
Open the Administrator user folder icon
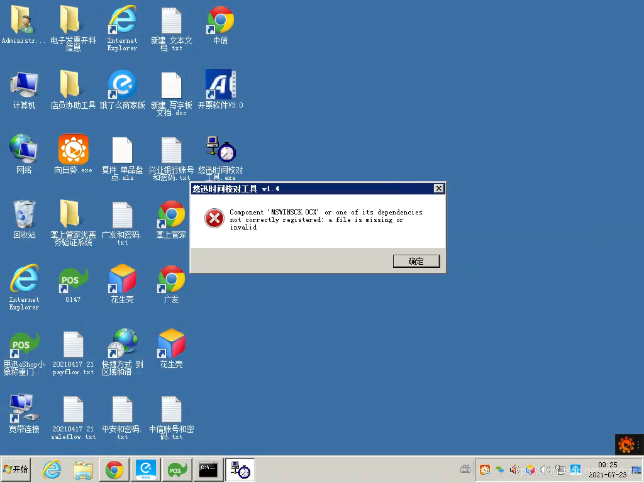click(x=23, y=25)
